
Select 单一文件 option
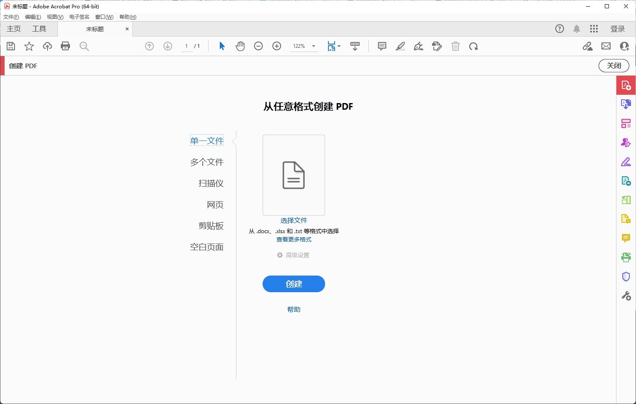point(207,140)
